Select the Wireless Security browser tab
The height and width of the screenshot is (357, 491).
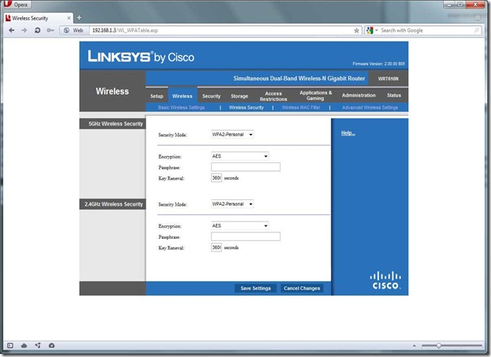[39, 18]
